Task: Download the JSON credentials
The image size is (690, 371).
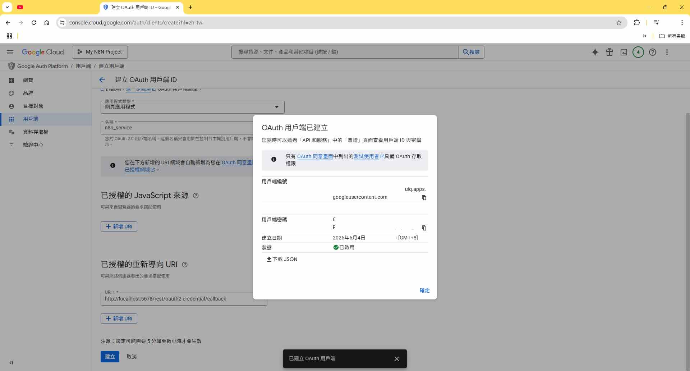Action: point(282,259)
